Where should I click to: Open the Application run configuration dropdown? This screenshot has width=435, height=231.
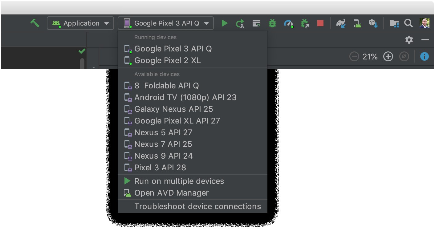click(x=80, y=23)
